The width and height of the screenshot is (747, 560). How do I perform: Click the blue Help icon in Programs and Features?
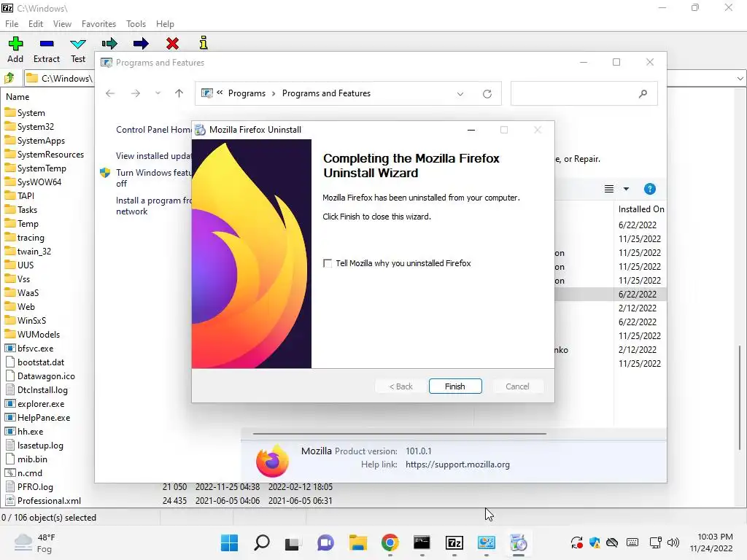(649, 189)
